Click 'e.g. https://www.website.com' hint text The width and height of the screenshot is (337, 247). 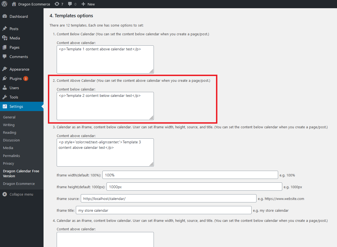point(281,199)
